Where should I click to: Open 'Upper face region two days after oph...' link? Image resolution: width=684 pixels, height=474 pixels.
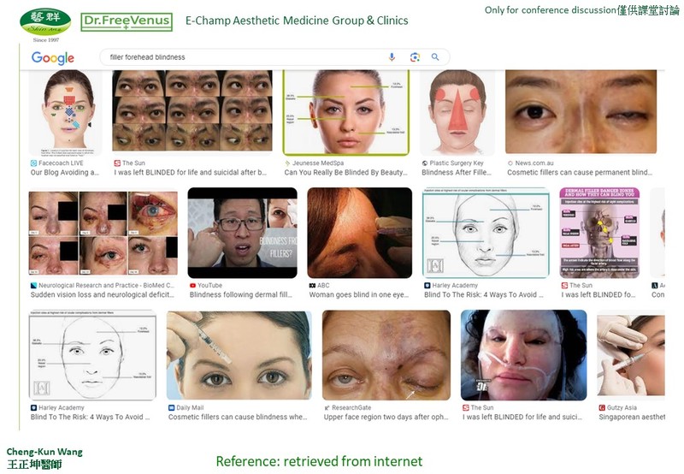point(386,417)
